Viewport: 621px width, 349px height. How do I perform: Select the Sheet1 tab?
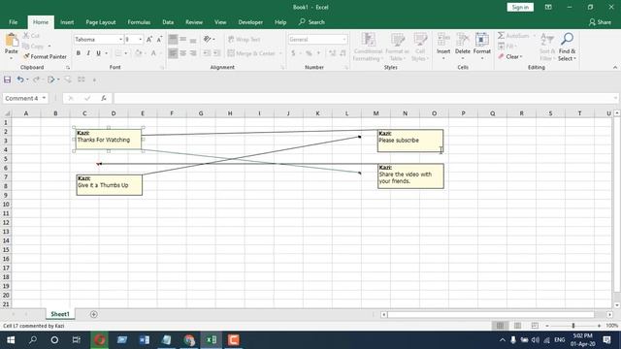click(x=60, y=314)
